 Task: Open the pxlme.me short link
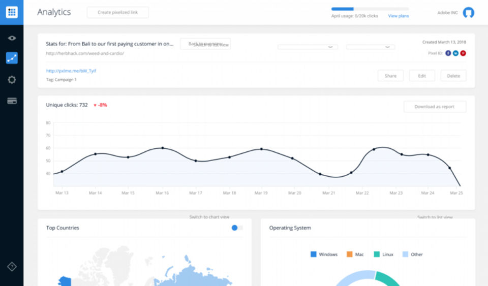tap(71, 71)
